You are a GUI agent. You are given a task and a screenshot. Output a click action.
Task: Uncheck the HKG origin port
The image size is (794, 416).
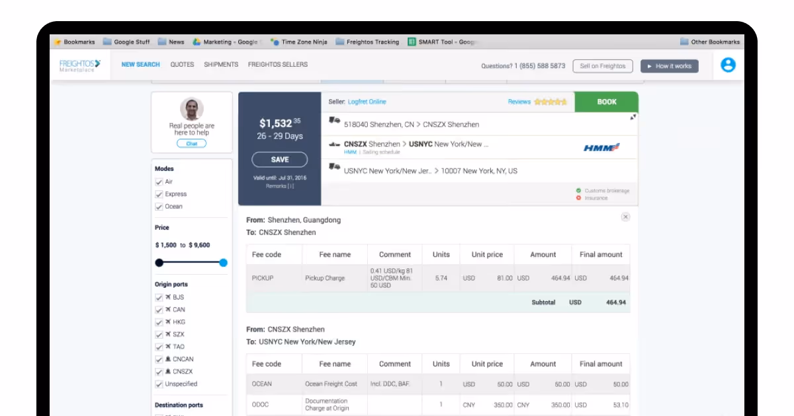coord(159,322)
